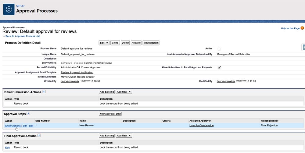Click Help for this Page link
Image resolution: width=305 pixels, height=153 pixels.
tap(290, 28)
